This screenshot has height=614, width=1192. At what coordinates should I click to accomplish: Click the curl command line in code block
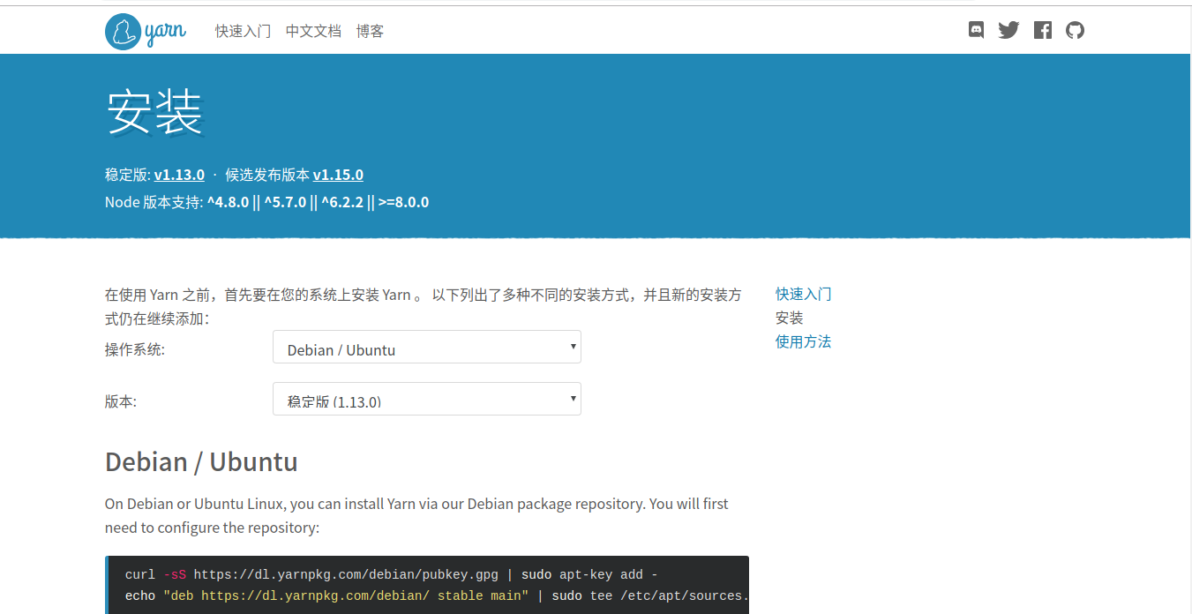(x=391, y=574)
